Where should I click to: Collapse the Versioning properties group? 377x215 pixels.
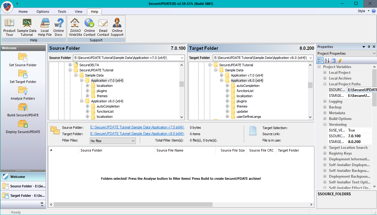(x=325, y=125)
